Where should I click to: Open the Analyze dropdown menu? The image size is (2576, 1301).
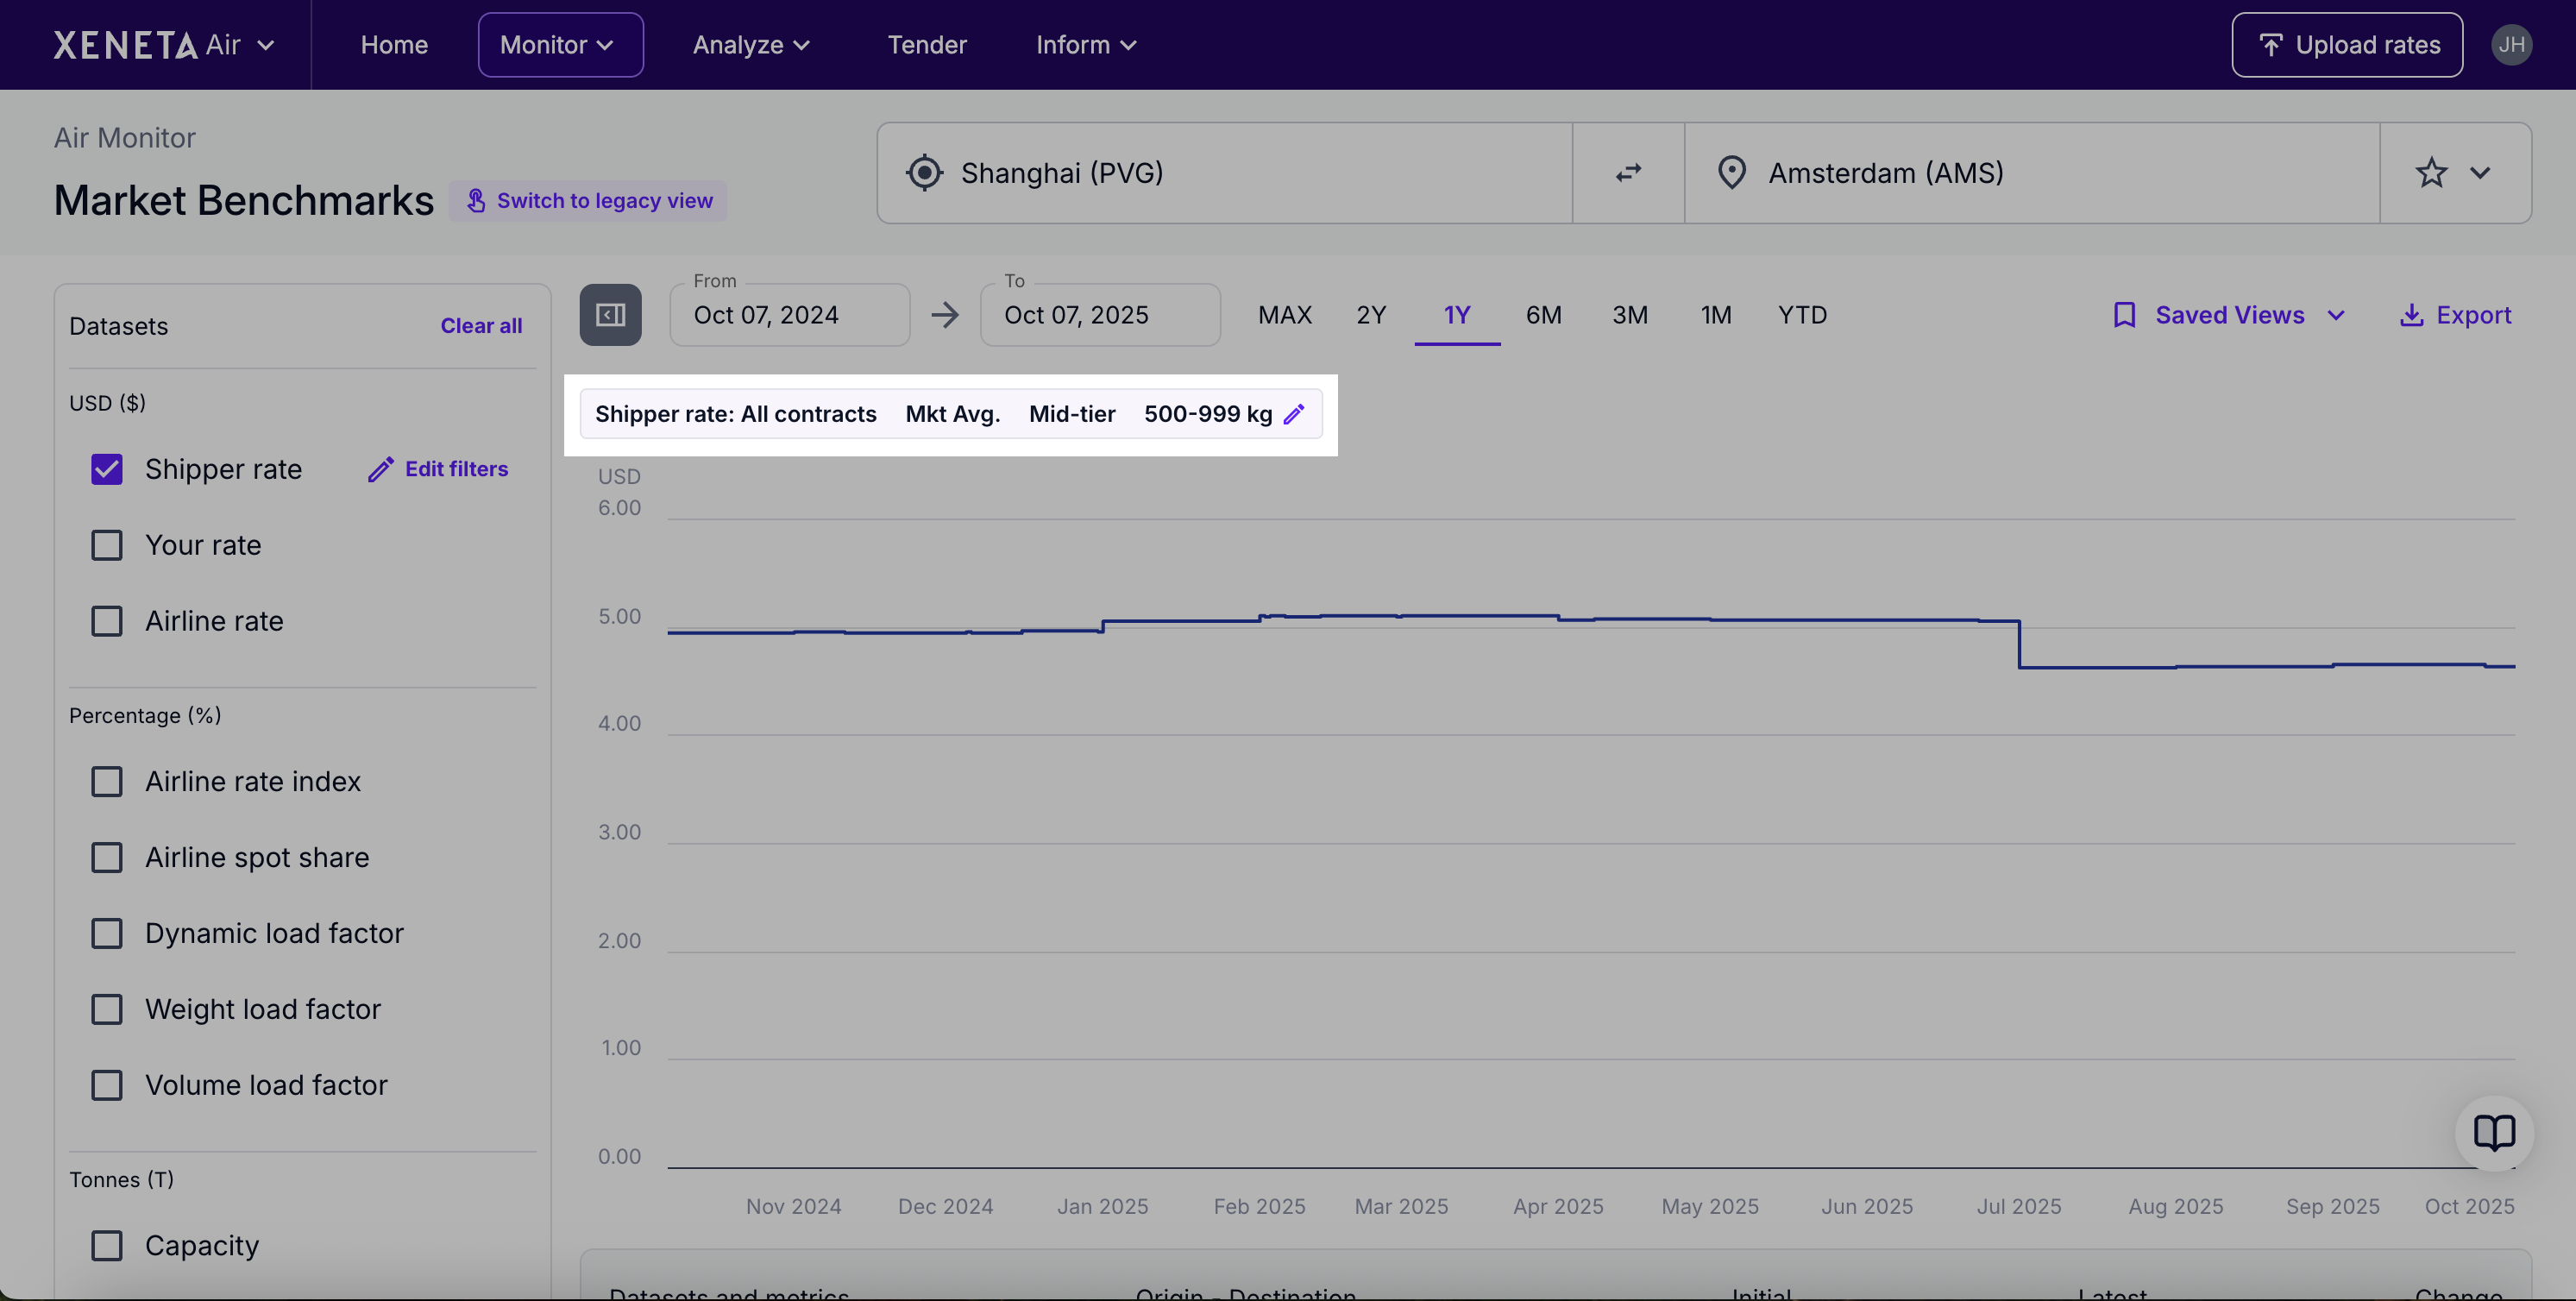click(751, 45)
